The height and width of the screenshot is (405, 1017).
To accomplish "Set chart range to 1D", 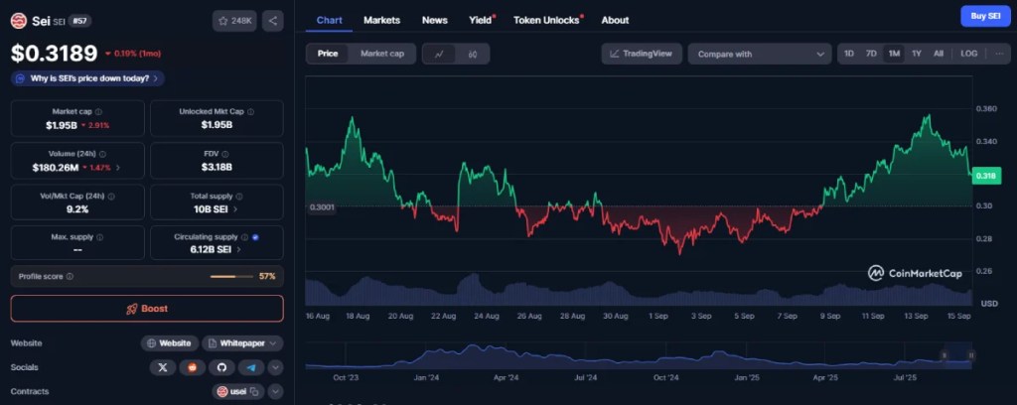I will pyautogui.click(x=849, y=54).
